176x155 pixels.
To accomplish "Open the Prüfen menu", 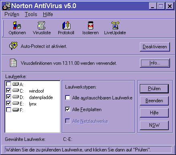I will pos(12,14).
